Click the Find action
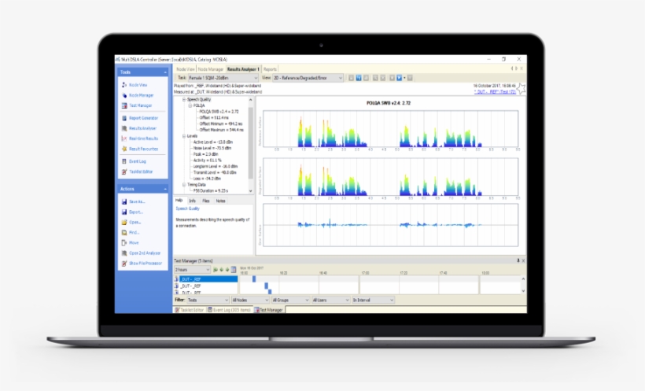The image size is (645, 391). pos(134,233)
